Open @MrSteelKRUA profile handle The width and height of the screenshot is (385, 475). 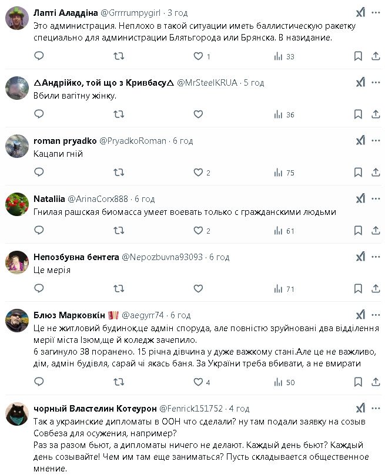[207, 83]
